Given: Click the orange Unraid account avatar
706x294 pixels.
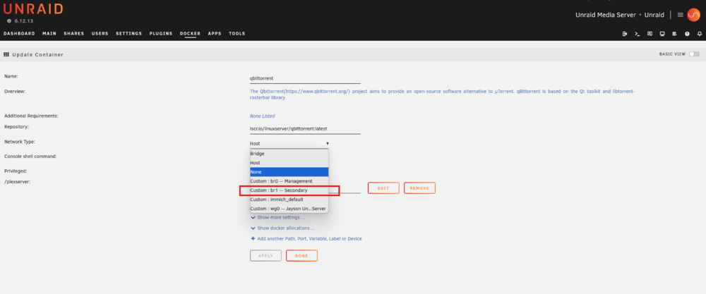Looking at the screenshot, I should point(693,15).
